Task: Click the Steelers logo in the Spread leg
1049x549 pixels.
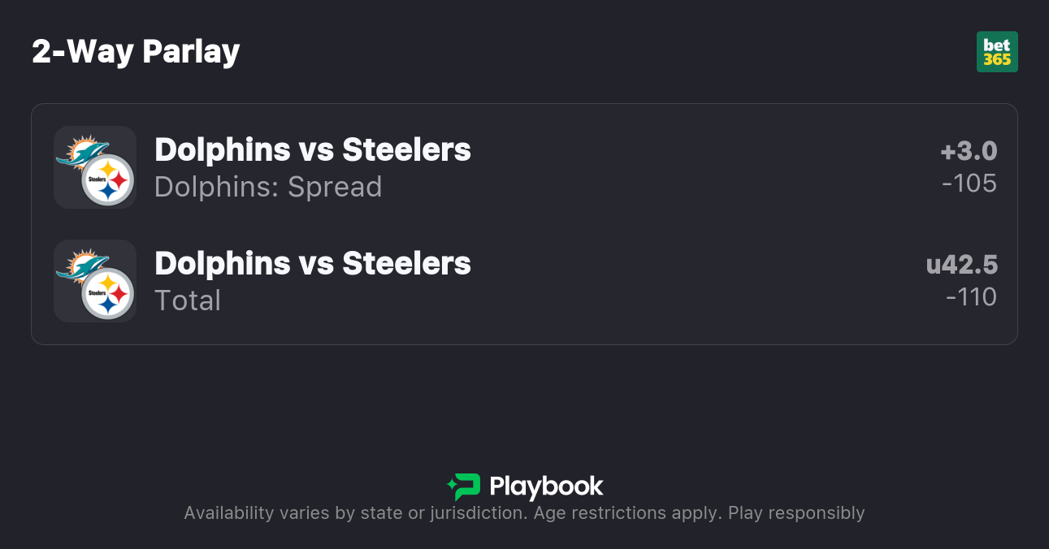Action: [108, 179]
